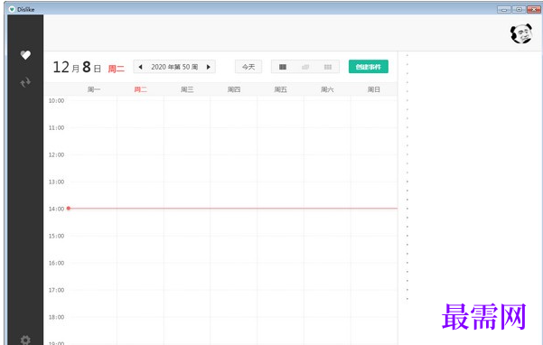This screenshot has width=543, height=345.
Task: Maximize the Dislike window
Action: pyautogui.click(x=519, y=10)
